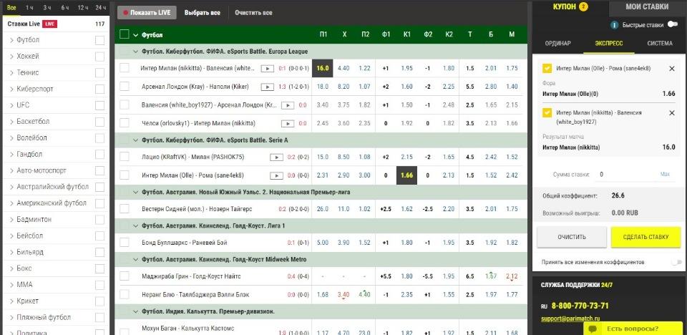
Task: Click the coupon count badge next to КУПОН
Action: 583,6
